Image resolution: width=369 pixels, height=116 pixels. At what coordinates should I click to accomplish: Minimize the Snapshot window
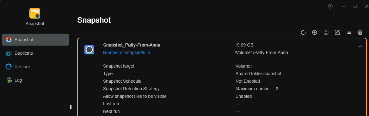343,6
